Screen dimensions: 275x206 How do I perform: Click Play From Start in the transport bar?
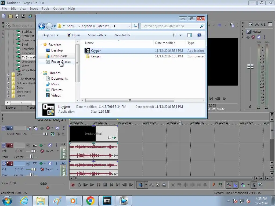coord(86,185)
